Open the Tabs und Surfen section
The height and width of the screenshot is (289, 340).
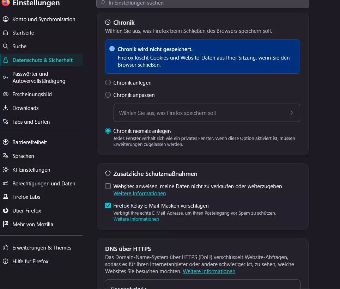[41, 122]
